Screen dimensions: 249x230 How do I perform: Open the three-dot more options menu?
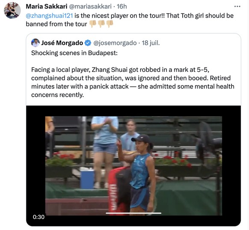tap(237, 6)
